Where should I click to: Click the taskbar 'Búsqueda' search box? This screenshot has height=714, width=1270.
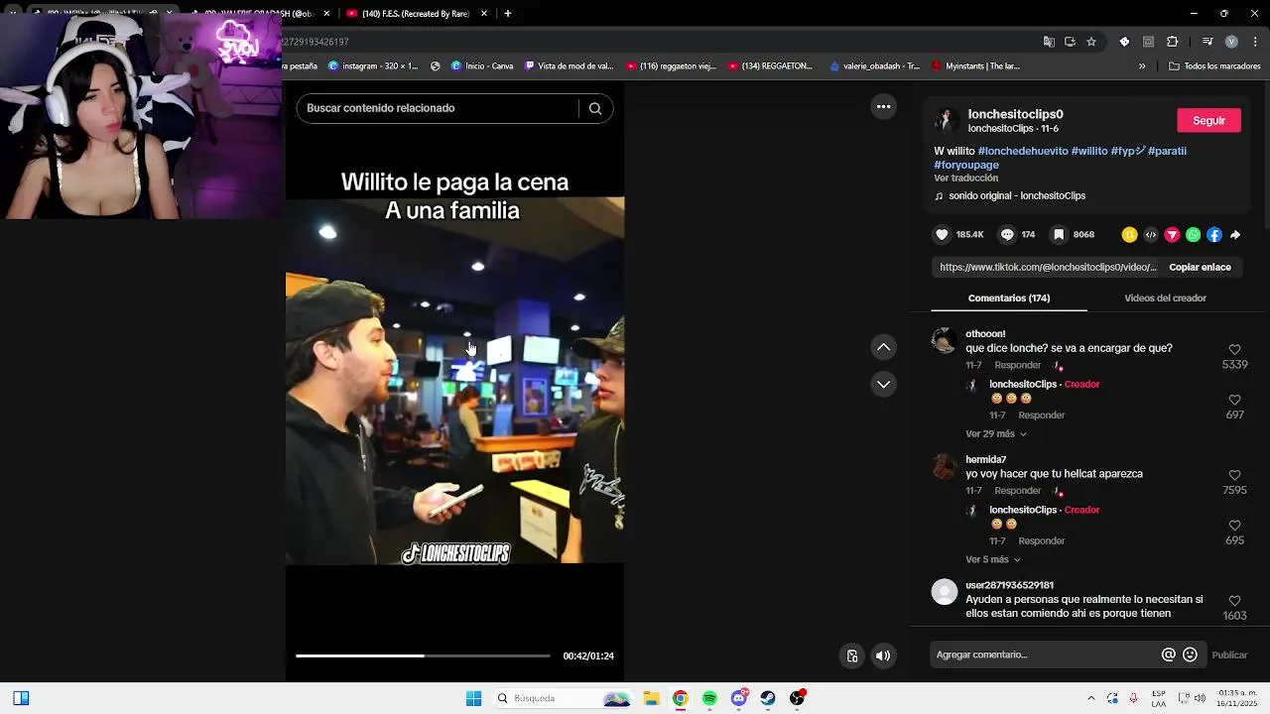tap(563, 698)
